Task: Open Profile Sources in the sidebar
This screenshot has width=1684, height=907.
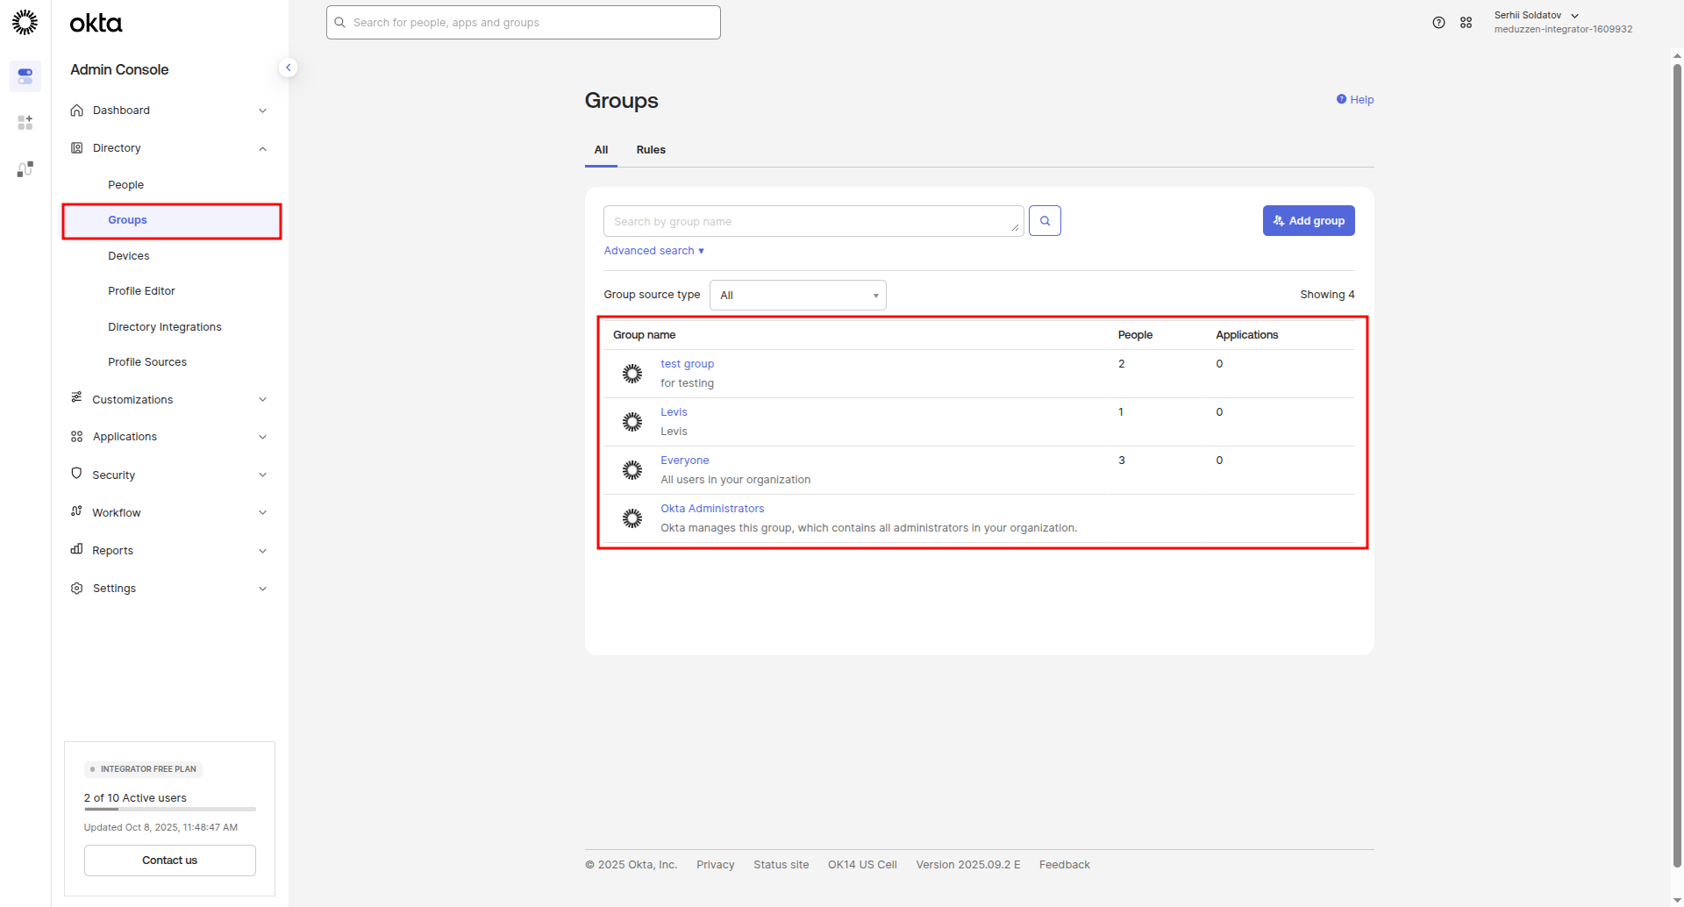Action: pyautogui.click(x=147, y=362)
